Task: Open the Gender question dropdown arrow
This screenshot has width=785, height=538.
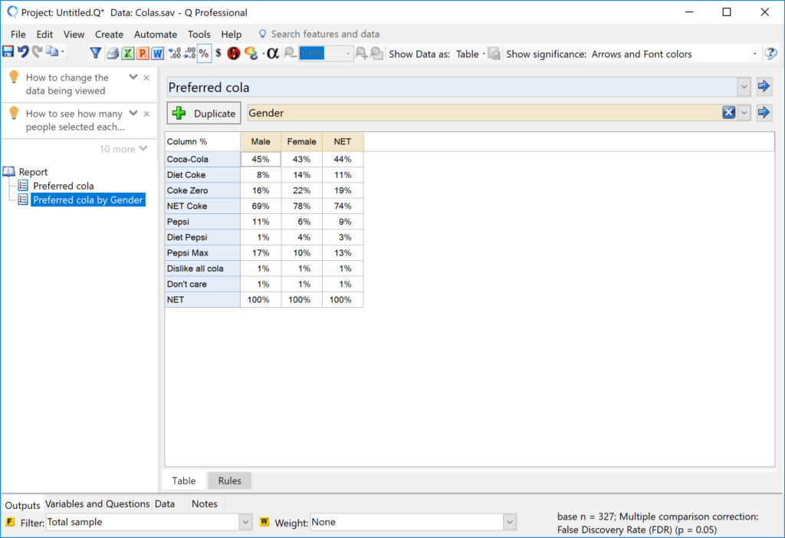Action: click(744, 113)
